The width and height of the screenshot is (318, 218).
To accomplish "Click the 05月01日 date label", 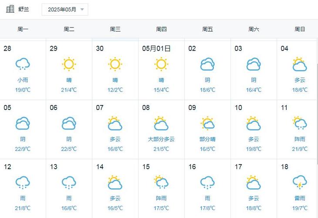I will 156,48.
